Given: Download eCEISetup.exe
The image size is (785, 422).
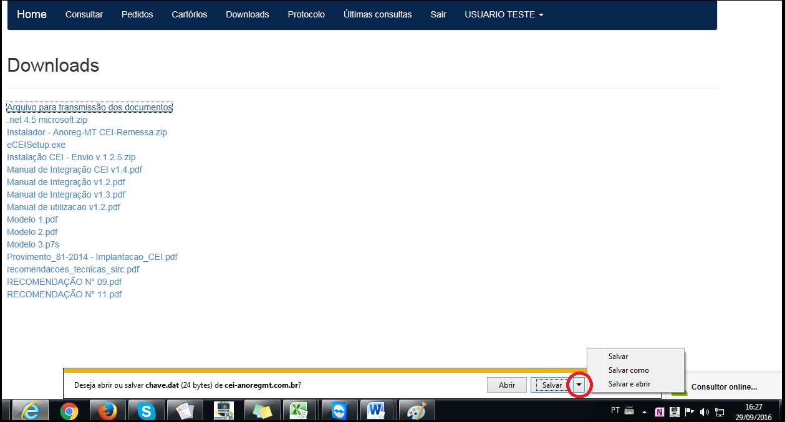Looking at the screenshot, I should point(36,145).
